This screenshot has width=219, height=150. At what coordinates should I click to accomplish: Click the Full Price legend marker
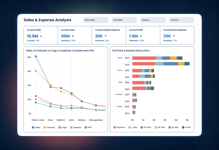[x=115, y=127]
